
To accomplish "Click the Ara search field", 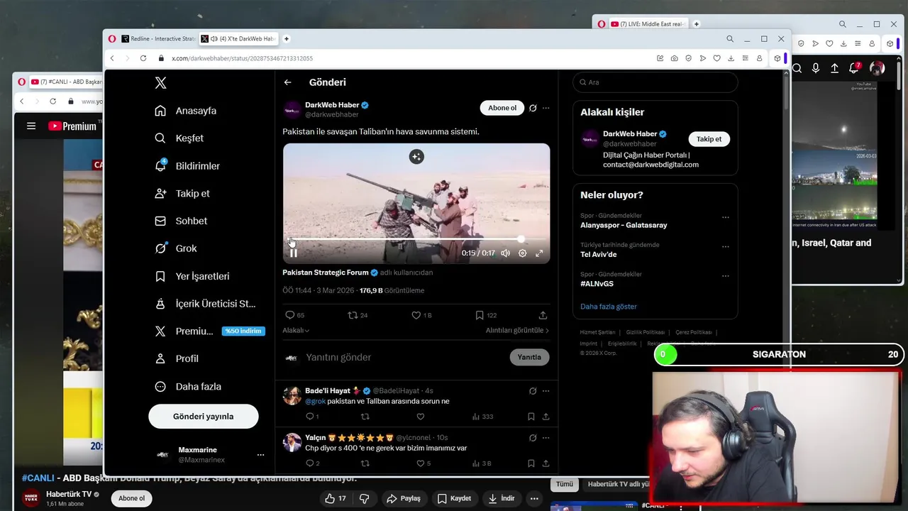I will [x=655, y=82].
